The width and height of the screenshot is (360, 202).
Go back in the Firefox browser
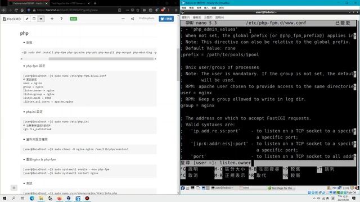(x=4, y=10)
